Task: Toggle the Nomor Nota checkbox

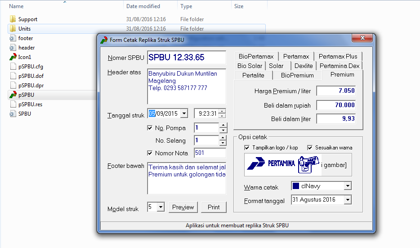Action: tap(150, 153)
